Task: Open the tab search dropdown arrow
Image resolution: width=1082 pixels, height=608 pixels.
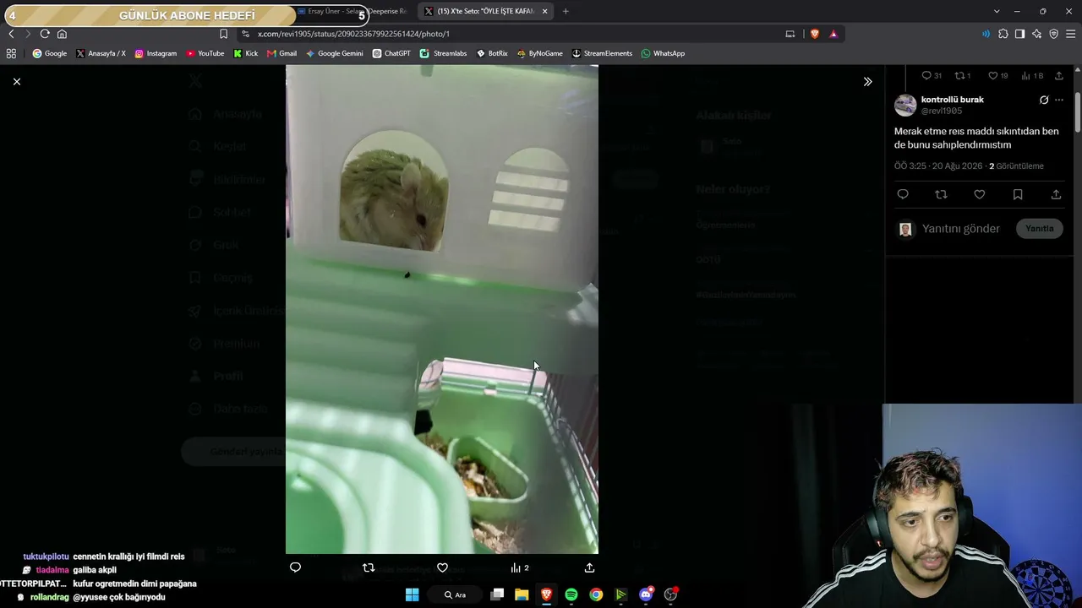Action: tap(997, 12)
